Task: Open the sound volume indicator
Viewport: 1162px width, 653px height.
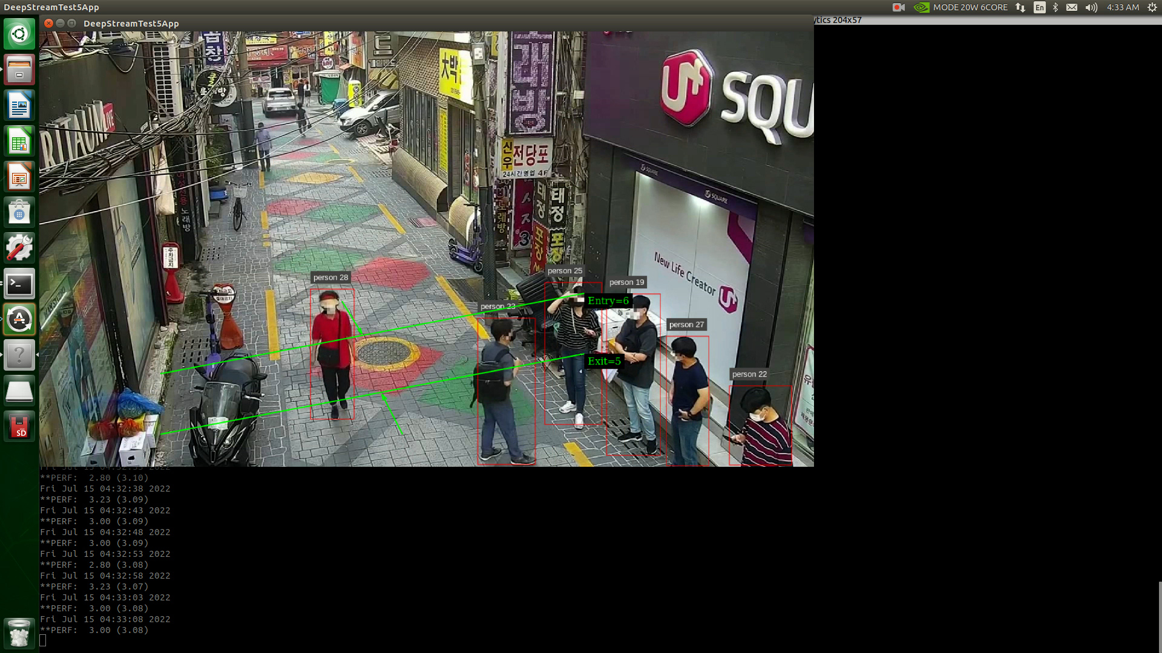Action: [x=1091, y=7]
